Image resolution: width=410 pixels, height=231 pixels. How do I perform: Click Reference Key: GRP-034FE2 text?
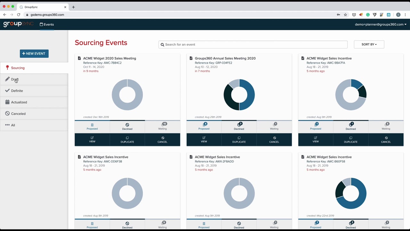[214, 63]
